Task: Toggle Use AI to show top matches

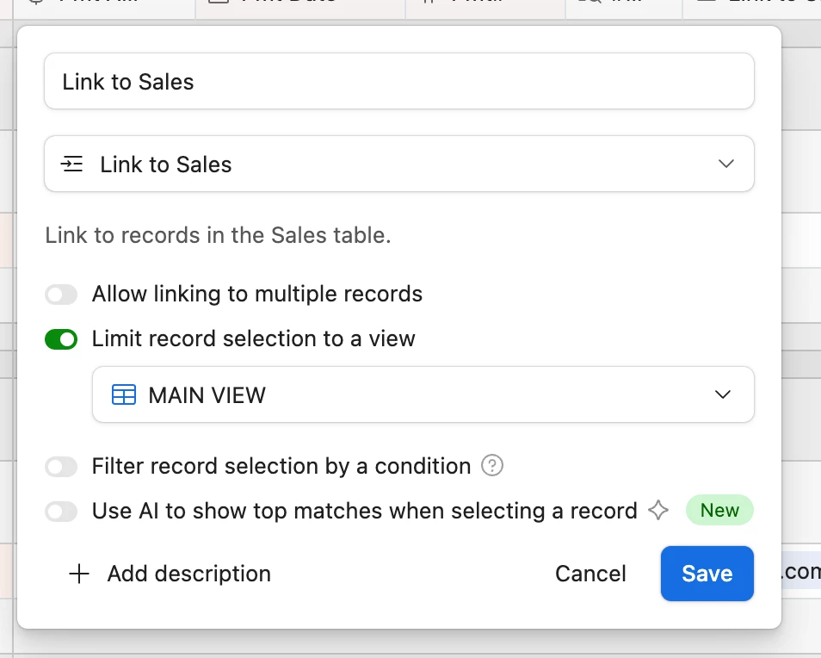Action: pos(61,512)
